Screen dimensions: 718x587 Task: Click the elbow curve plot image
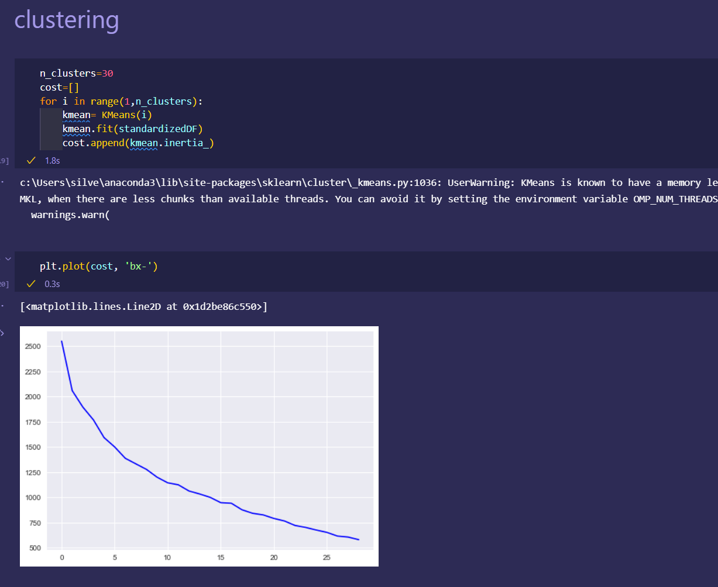tap(199, 446)
